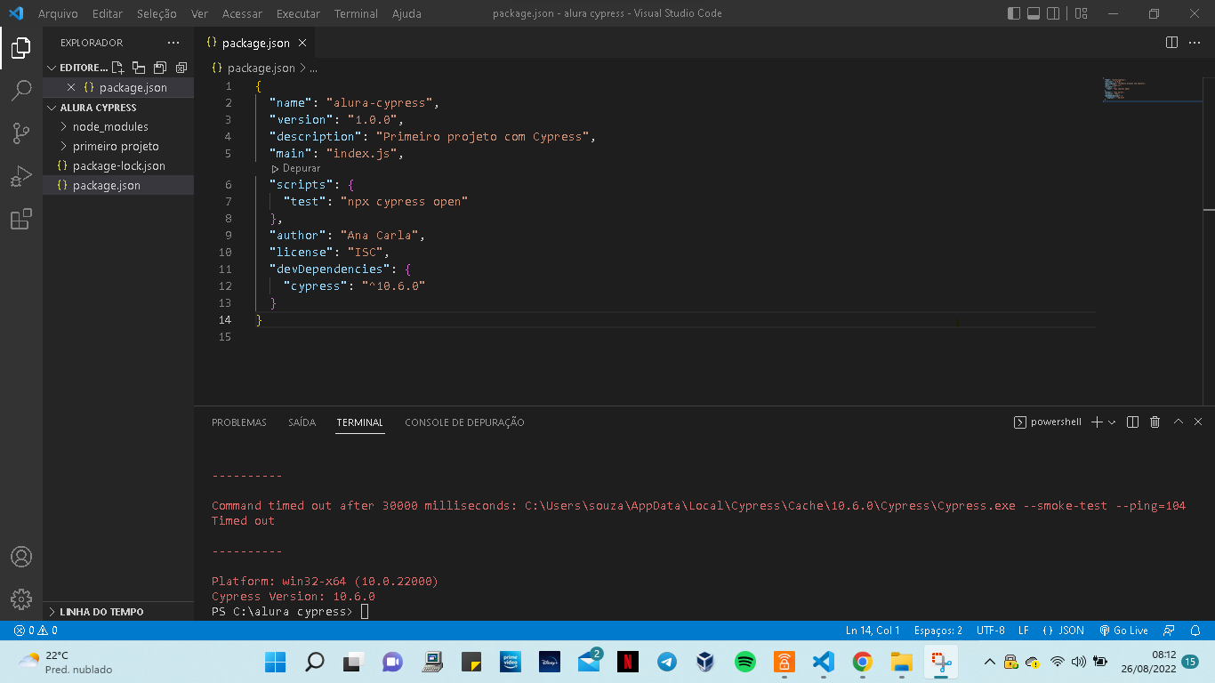Close package.json in open editors list

click(x=71, y=87)
